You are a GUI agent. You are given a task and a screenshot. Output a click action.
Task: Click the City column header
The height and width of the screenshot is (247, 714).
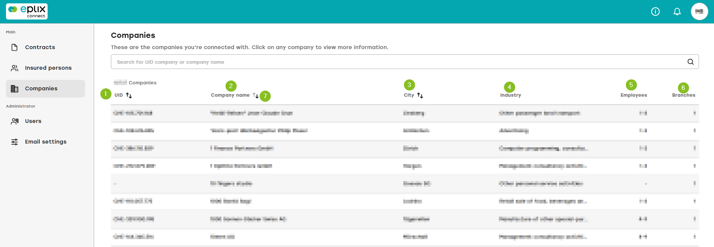409,95
